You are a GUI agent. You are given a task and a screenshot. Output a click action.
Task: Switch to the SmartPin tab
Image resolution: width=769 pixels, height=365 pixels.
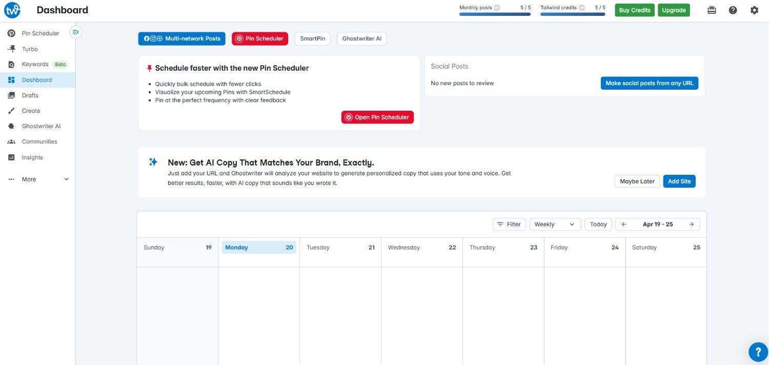[312, 38]
